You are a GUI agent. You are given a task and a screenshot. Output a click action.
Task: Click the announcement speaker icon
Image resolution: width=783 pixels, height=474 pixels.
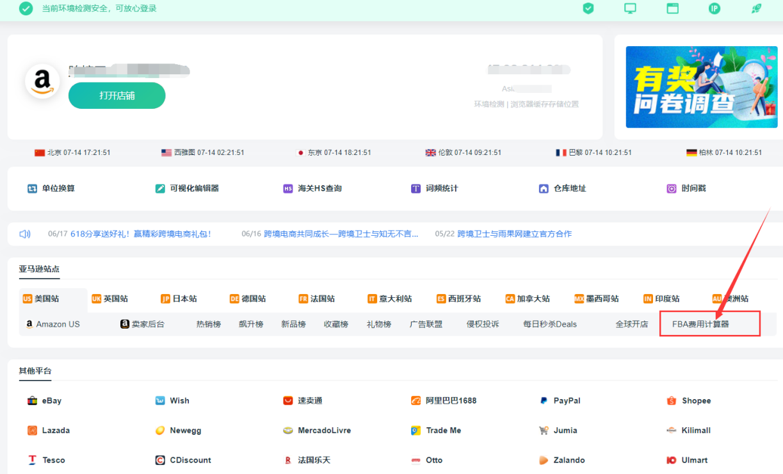(x=24, y=233)
